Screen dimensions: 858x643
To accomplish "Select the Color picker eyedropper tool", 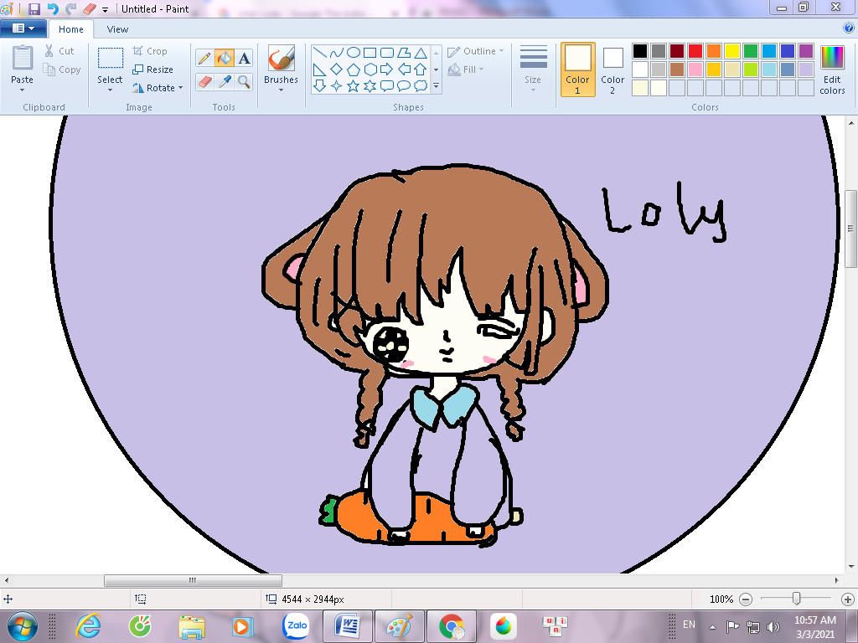I will [x=225, y=82].
